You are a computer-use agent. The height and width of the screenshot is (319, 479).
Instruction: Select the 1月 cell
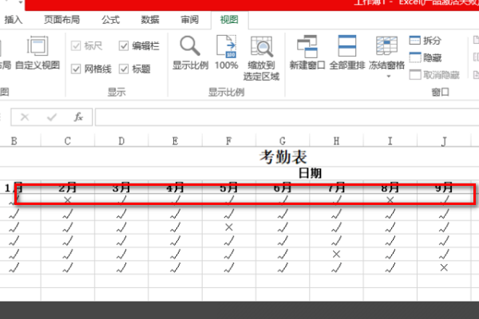click(x=14, y=187)
